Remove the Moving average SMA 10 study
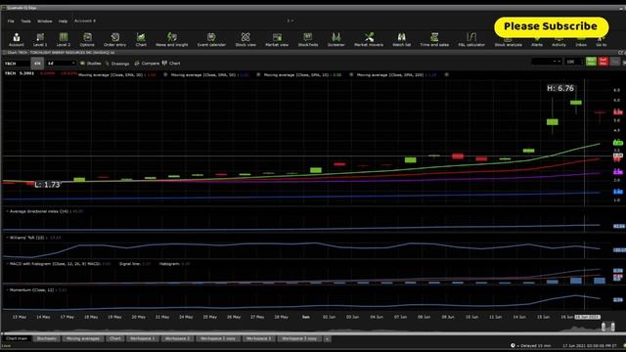 pyautogui.click(x=351, y=74)
